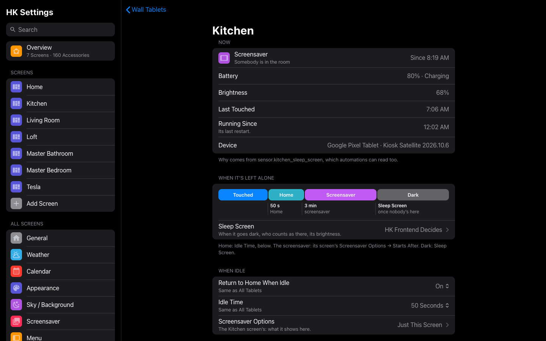Click the Search field
This screenshot has width=546, height=341.
(60, 30)
